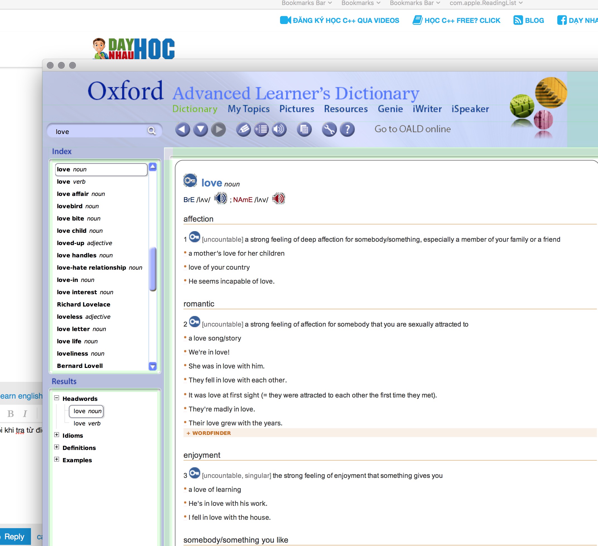Expand the Idioms tree node
Viewport: 598px width, 546px height.
(x=57, y=435)
